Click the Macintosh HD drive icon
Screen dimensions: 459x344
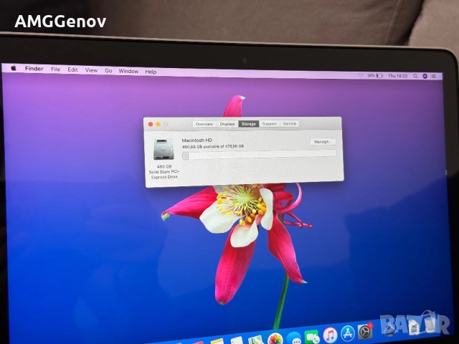[164, 149]
